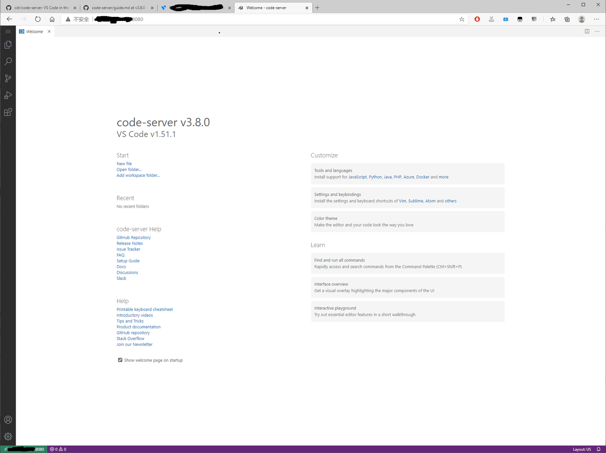Open the Setup Guide link
Screen dimensions: 606x453
[x=128, y=261]
